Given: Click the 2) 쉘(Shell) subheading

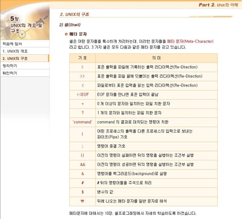Looking at the screenshot, I should [70, 25].
